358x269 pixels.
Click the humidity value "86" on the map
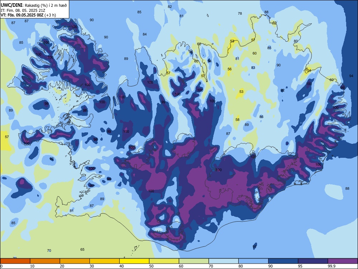point(261,117)
